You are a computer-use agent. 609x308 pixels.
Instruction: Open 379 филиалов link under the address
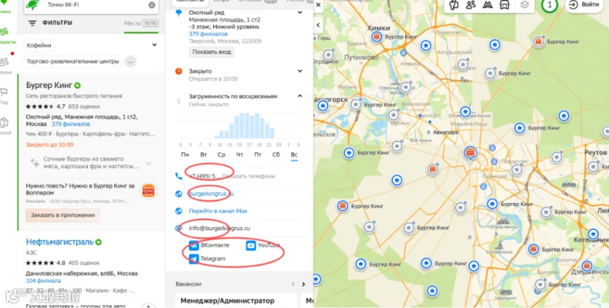point(208,34)
